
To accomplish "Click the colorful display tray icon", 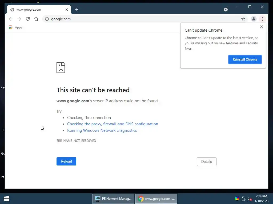I will click(237, 199).
